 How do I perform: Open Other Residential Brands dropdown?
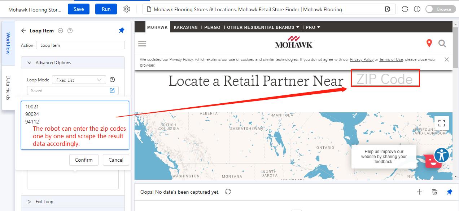[263, 27]
